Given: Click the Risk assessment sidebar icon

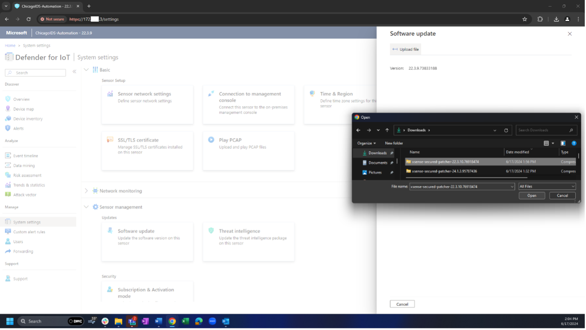Looking at the screenshot, I should pyautogui.click(x=8, y=175).
